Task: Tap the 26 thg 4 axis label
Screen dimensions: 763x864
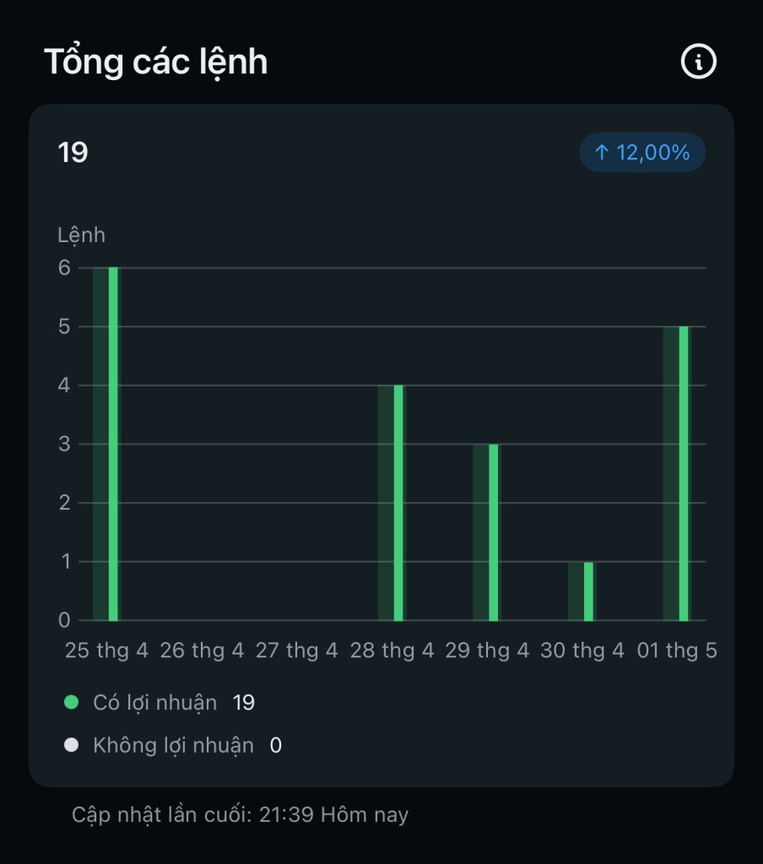Action: (202, 651)
